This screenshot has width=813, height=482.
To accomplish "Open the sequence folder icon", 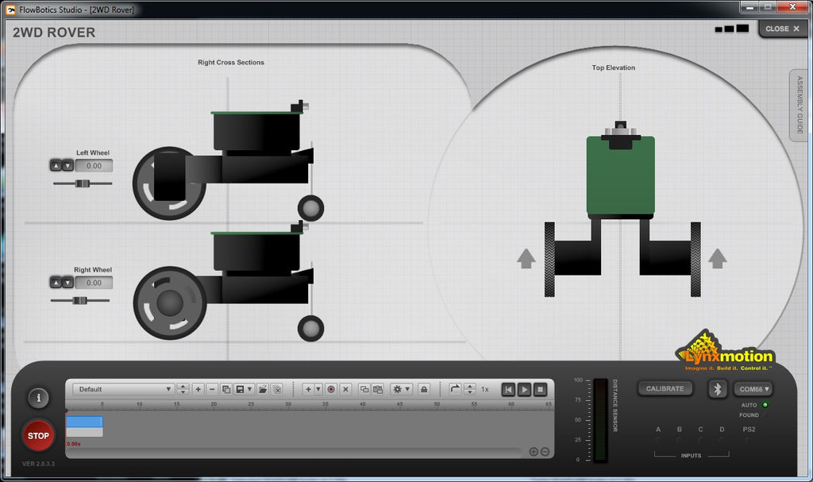I will click(x=263, y=389).
